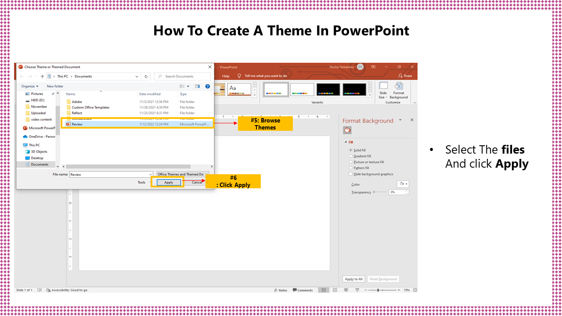
Task: Click the Share icon in PowerPoint
Action: (405, 75)
